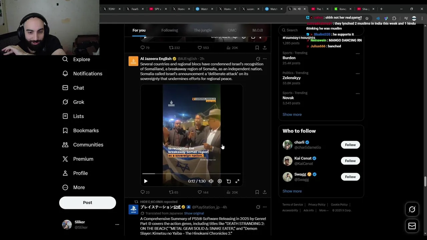Open more options for Novak trend
427x240 pixels.
point(357,94)
